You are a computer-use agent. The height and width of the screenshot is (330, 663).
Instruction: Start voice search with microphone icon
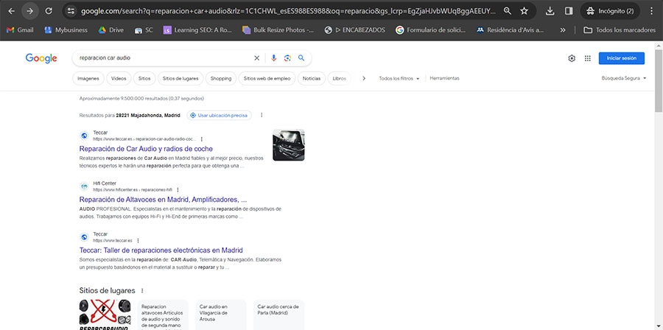point(273,58)
